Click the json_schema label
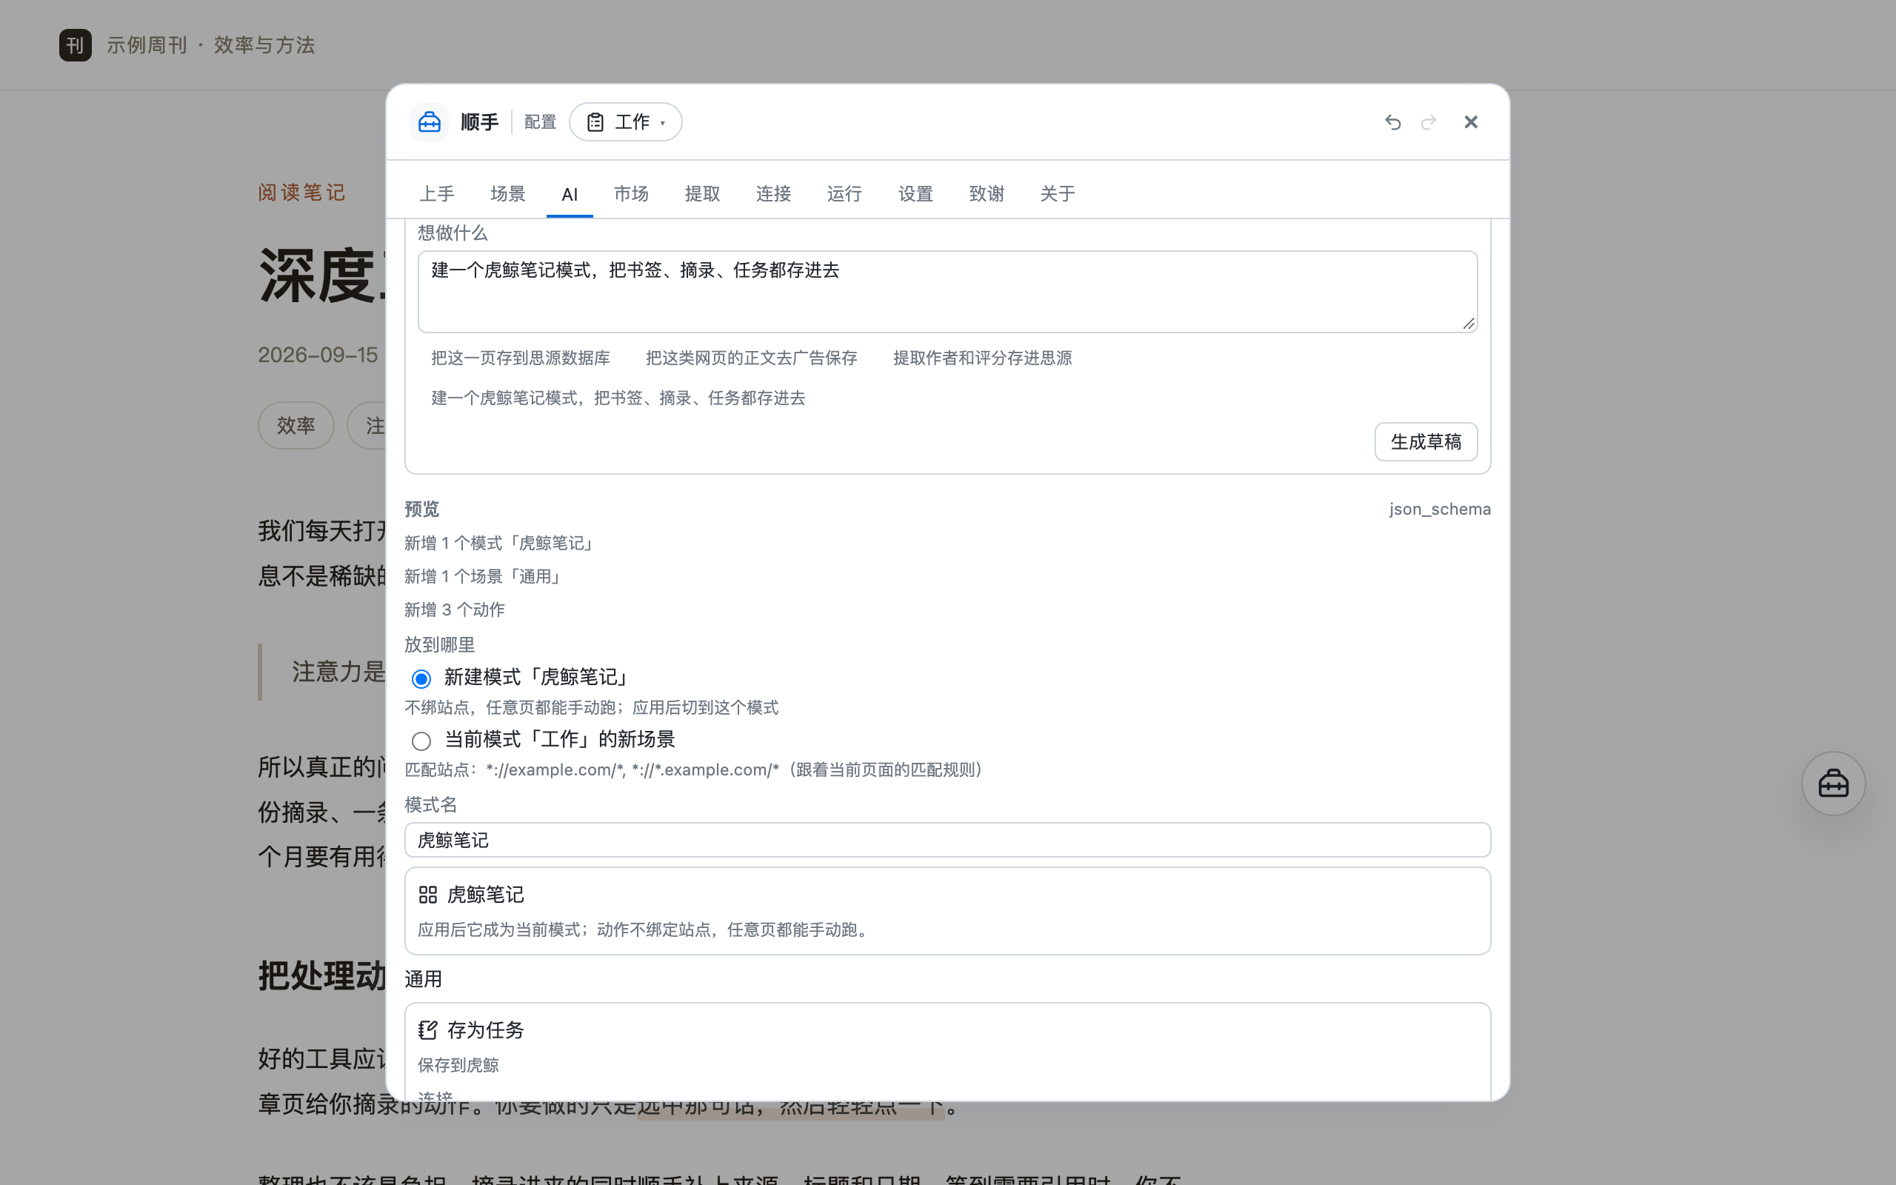1896x1185 pixels. point(1440,509)
